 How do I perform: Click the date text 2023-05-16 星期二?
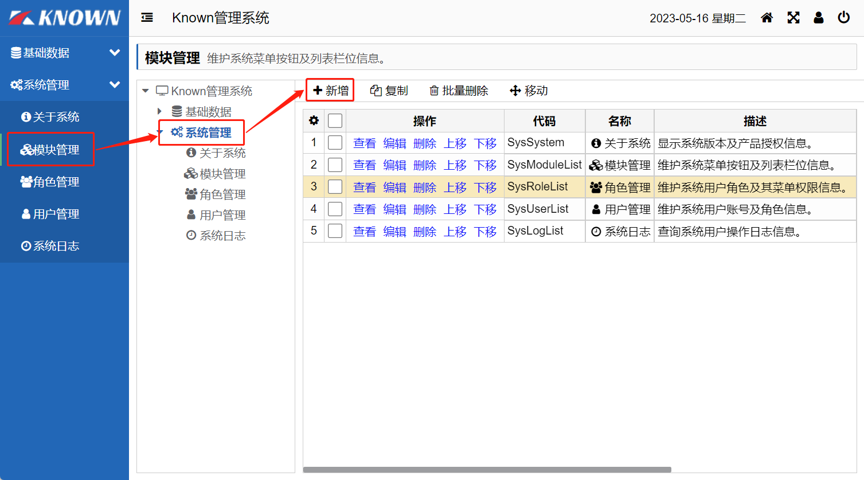click(698, 18)
